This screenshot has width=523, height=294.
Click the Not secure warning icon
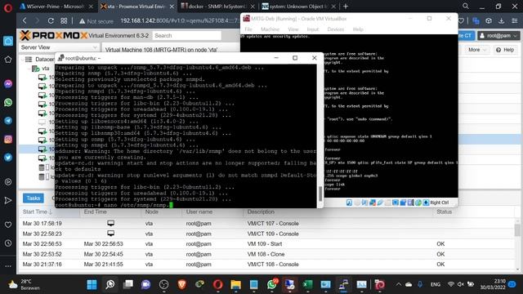click(82, 21)
